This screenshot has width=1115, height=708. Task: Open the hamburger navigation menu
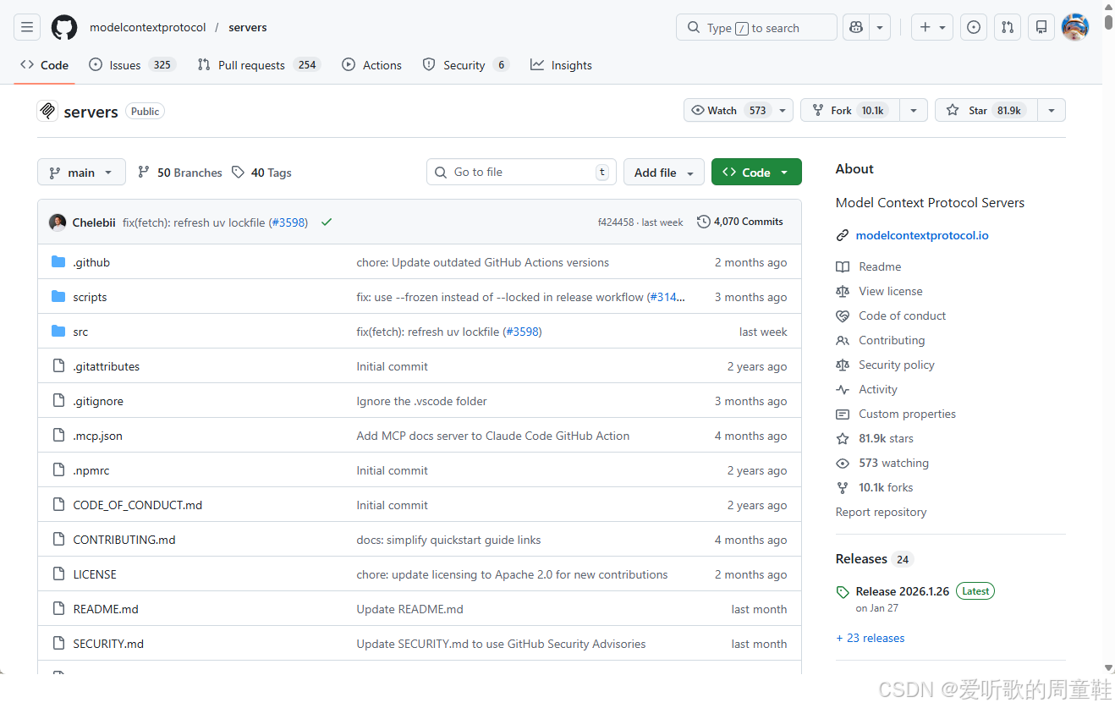(x=27, y=27)
